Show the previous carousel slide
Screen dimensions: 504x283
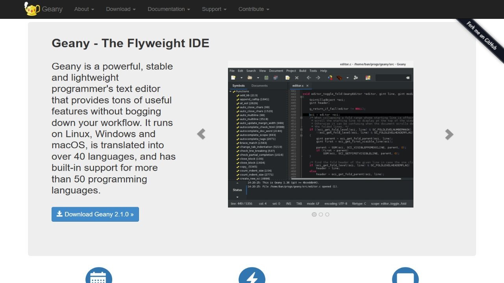[x=201, y=134]
